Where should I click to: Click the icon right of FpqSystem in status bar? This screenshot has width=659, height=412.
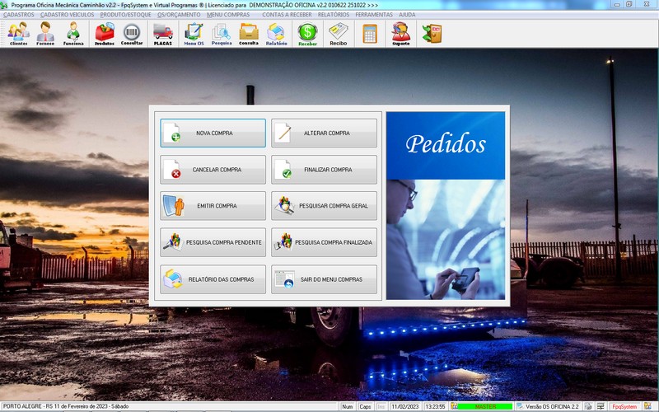[x=647, y=406]
